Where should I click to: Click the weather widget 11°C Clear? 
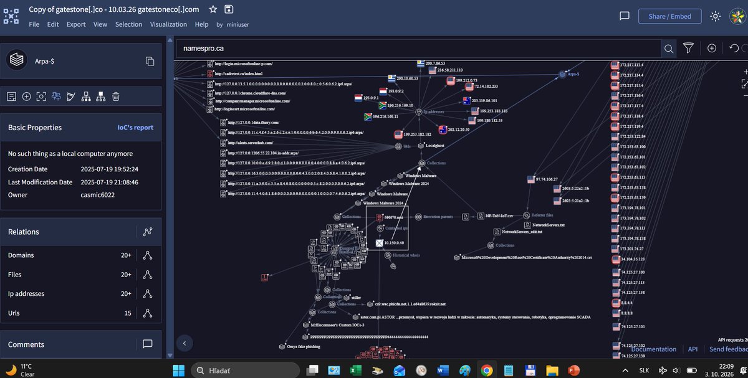(19, 370)
